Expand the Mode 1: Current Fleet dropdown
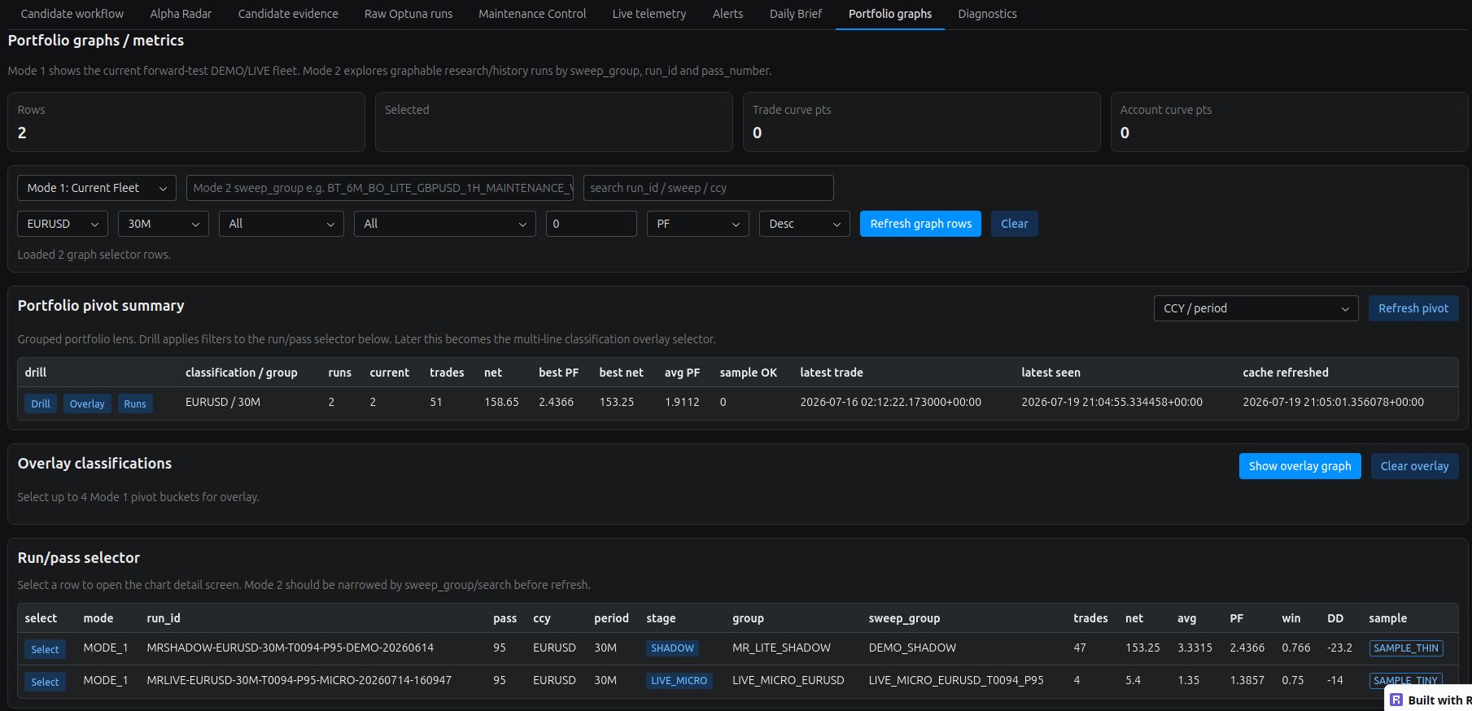This screenshot has width=1472, height=711. coord(97,188)
